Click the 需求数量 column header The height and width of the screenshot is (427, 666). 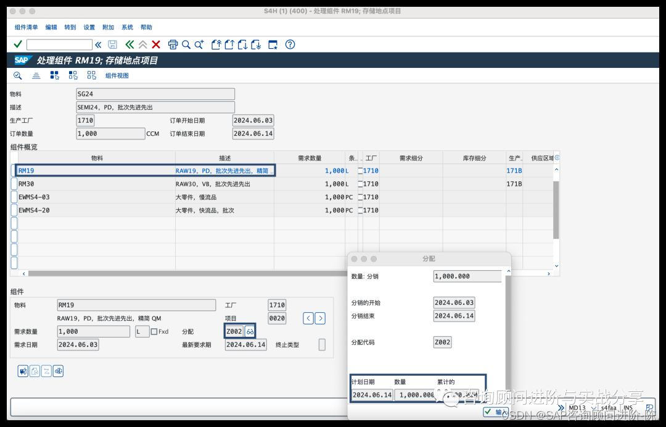click(x=310, y=158)
